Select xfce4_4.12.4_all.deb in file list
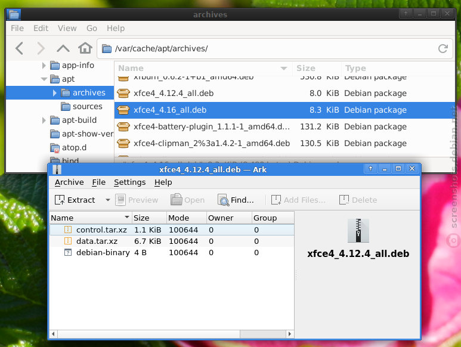Viewport: 461px width, 347px height. [x=284, y=94]
